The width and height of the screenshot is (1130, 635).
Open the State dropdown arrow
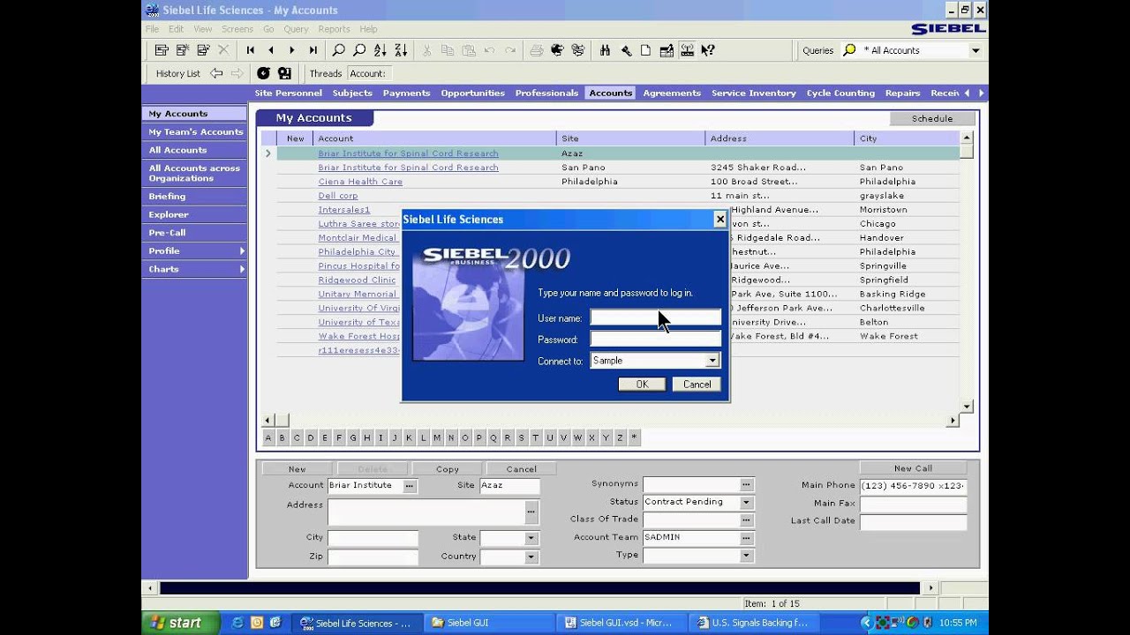point(531,538)
